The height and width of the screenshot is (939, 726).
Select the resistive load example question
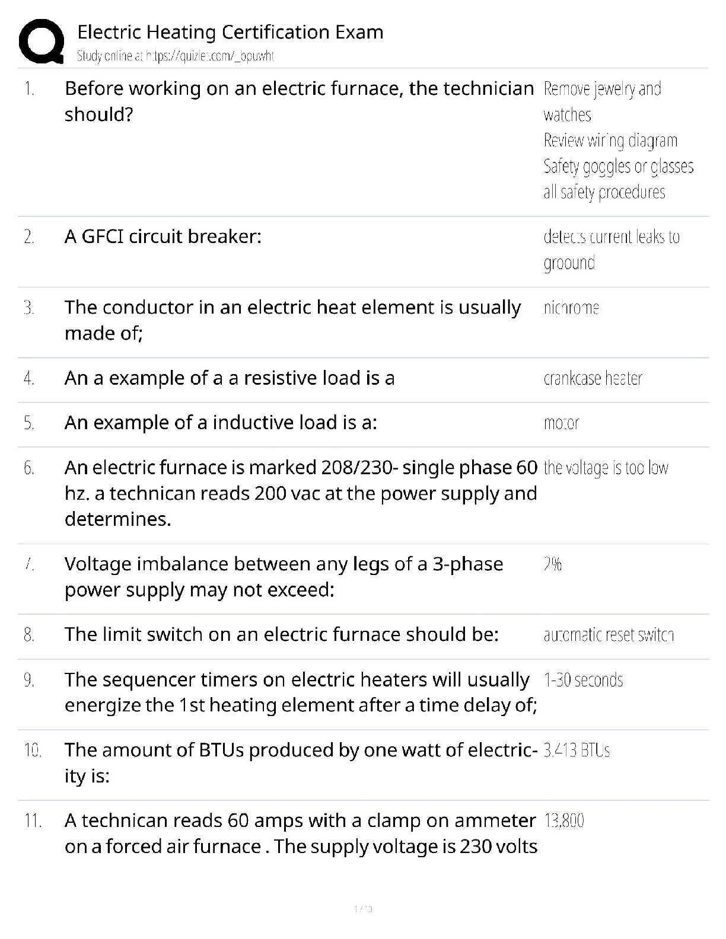pos(230,378)
